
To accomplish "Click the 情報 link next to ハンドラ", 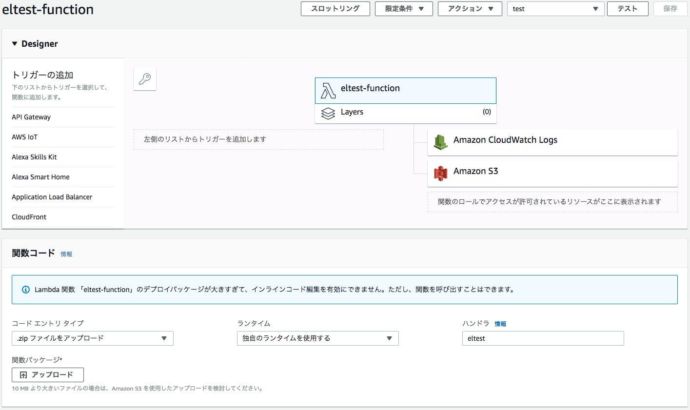I will tap(501, 323).
